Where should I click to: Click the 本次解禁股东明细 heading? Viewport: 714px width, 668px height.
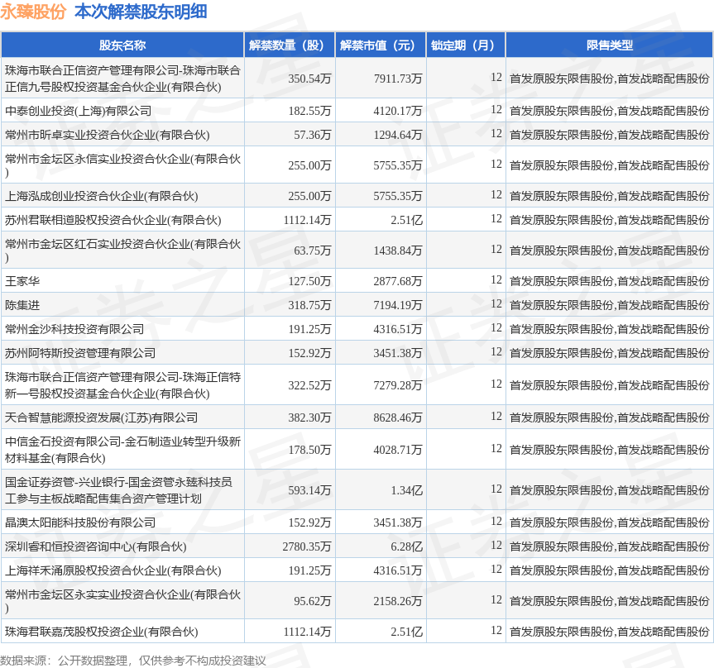(x=141, y=12)
